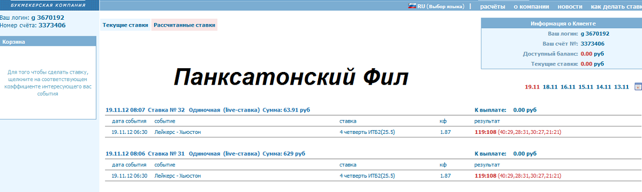Screen dimensions: 642x192
Task: Open the новости menu item
Action: click(570, 6)
